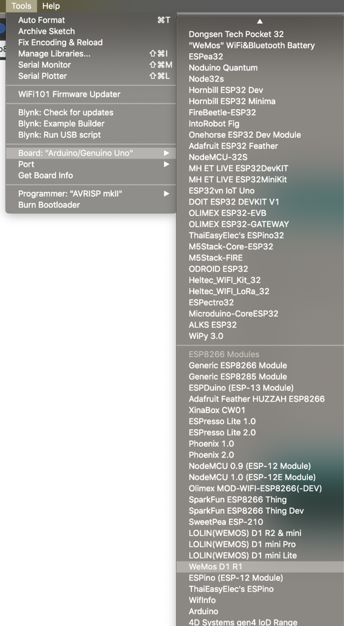Choose ESPectro32 board
This screenshot has height=626, width=344.
(x=260, y=302)
